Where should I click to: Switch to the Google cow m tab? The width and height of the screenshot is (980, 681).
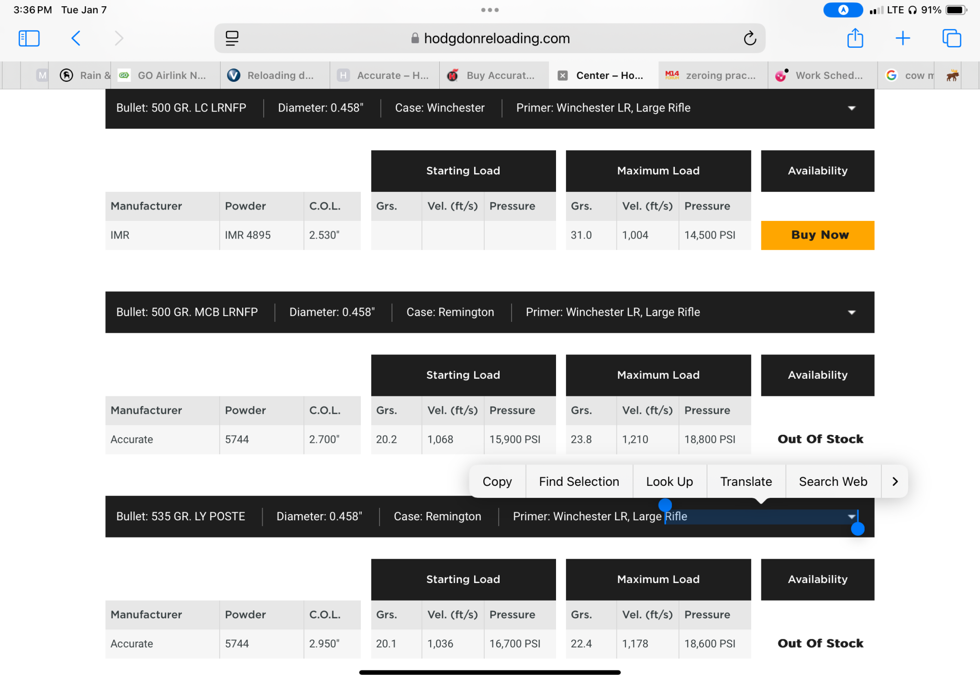(906, 76)
